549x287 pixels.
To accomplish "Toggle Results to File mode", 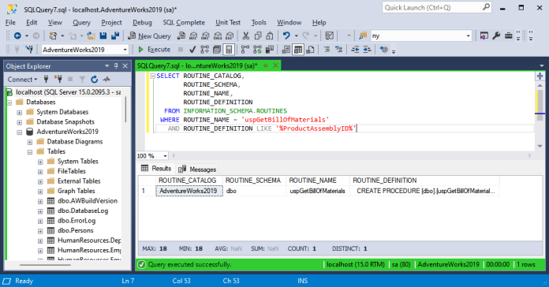I will (310, 50).
